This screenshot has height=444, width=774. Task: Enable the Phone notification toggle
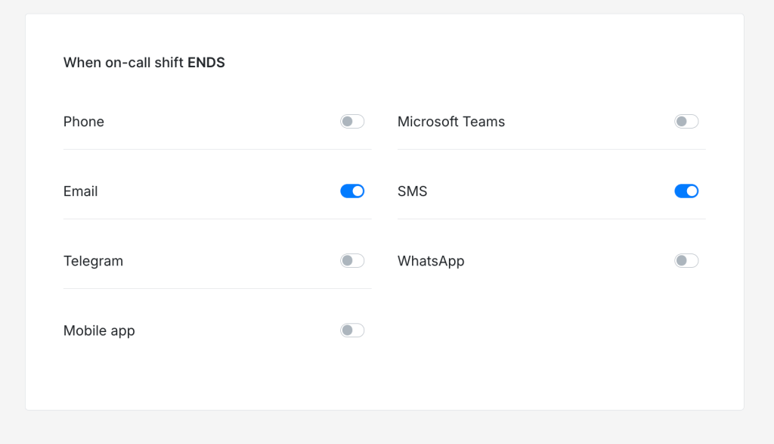click(x=352, y=122)
